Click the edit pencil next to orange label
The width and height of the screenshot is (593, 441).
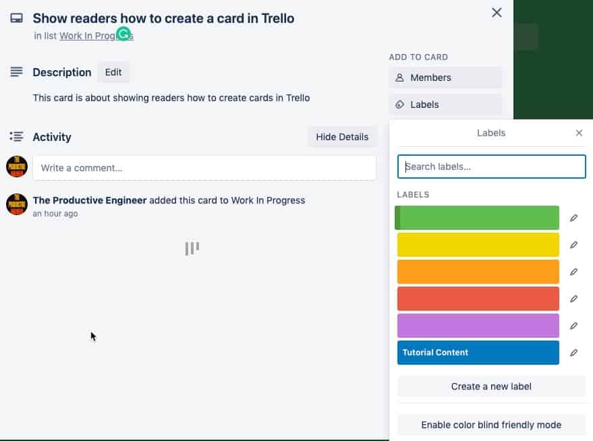(x=573, y=272)
